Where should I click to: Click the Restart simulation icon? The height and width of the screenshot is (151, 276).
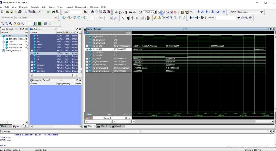pyautogui.click(x=140, y=12)
